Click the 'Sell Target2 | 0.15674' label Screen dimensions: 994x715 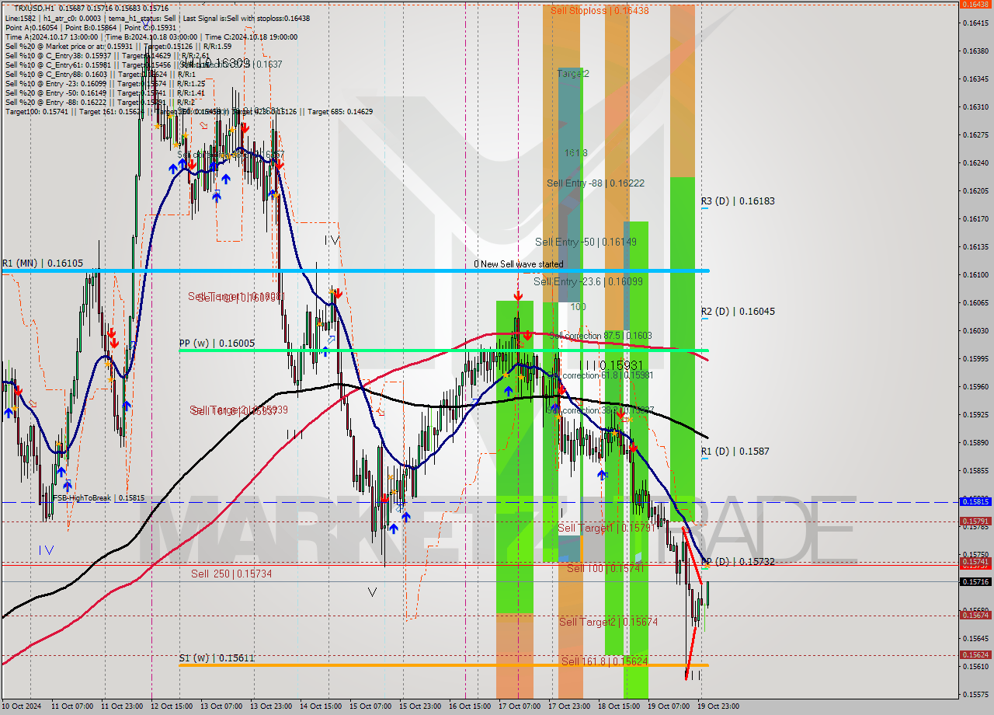tap(609, 623)
